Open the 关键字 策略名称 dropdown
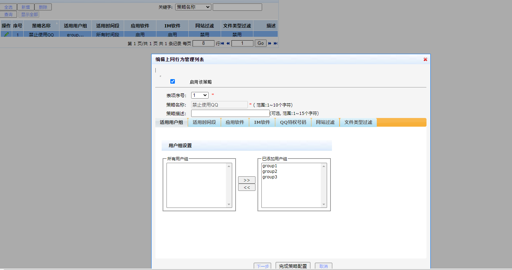 tap(193, 7)
